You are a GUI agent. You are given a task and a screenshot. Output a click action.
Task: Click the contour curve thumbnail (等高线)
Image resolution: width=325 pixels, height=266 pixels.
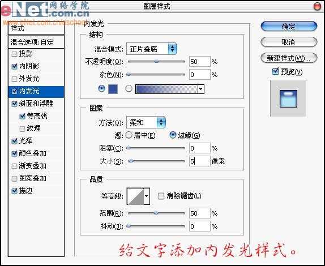[x=135, y=196]
